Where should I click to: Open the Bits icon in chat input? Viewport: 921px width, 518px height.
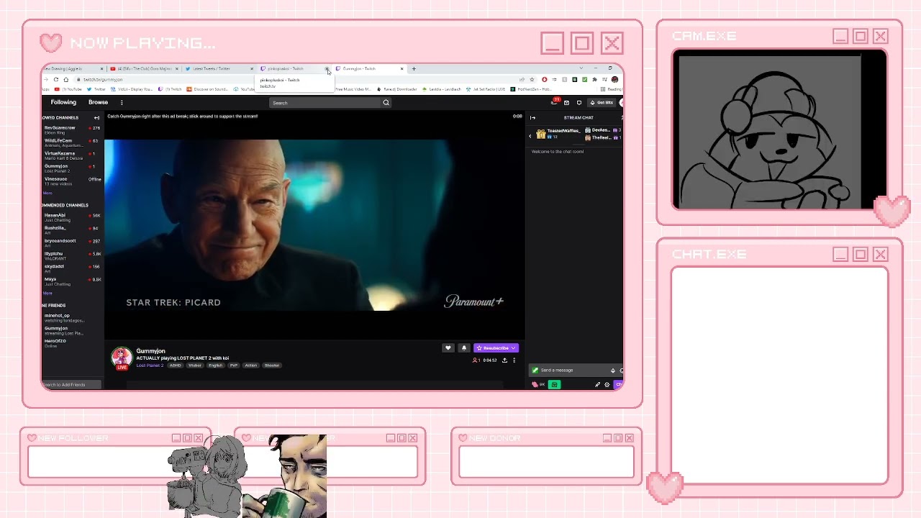pos(613,371)
